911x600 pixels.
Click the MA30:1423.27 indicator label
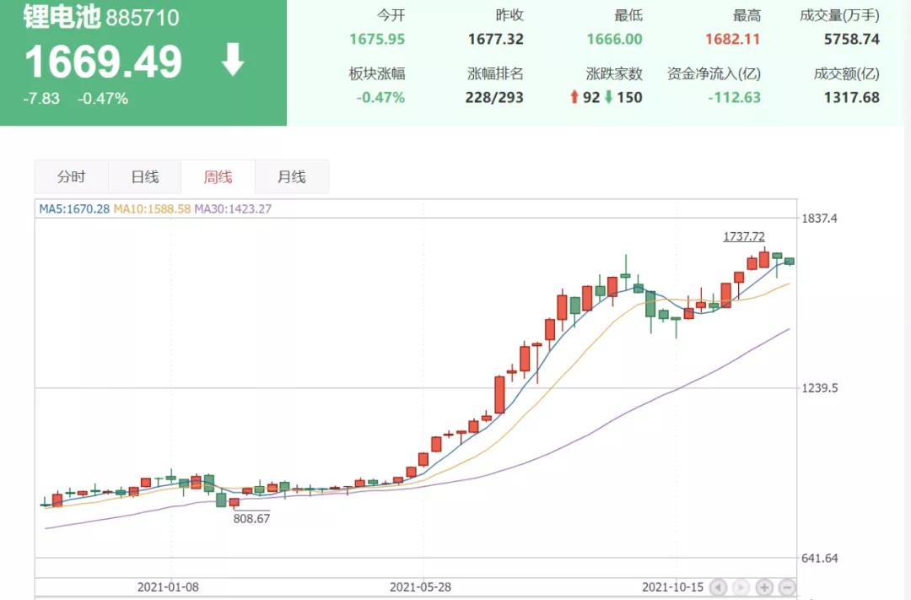[233, 208]
